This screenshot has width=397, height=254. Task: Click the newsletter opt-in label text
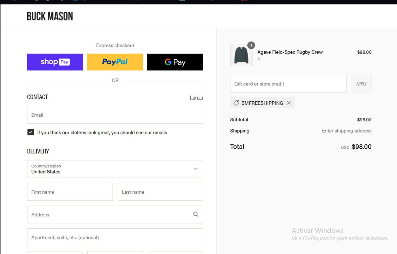pyautogui.click(x=102, y=133)
